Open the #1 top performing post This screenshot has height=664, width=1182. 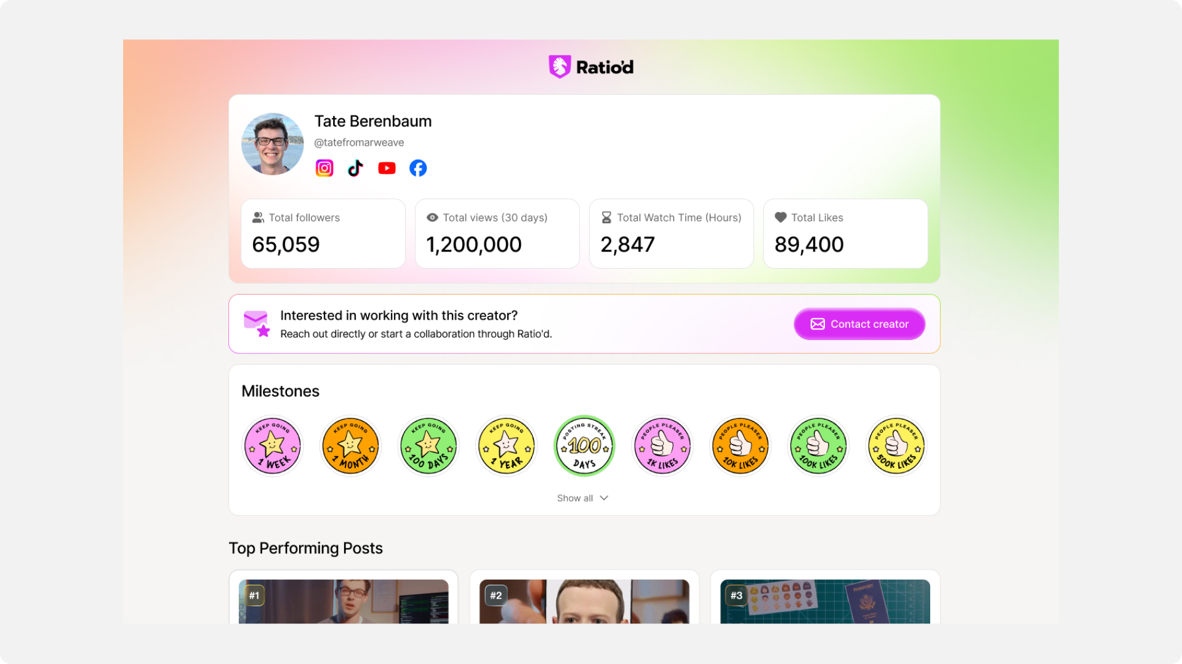(x=344, y=601)
